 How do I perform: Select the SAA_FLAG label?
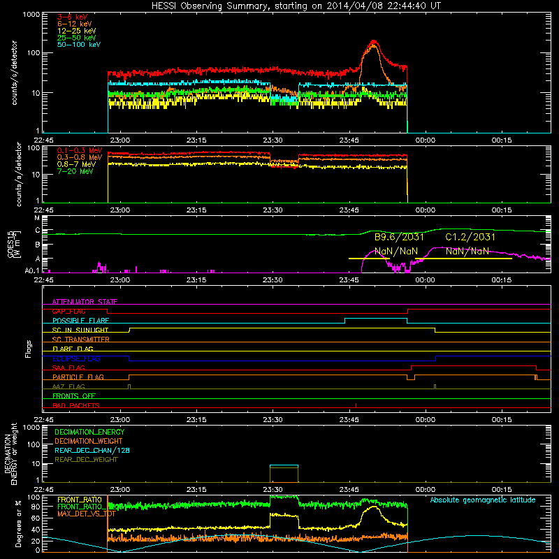pos(68,368)
